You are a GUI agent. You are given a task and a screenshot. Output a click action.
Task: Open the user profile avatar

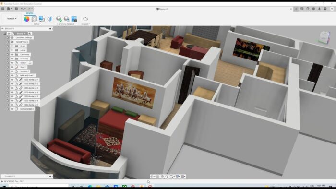[332, 9]
